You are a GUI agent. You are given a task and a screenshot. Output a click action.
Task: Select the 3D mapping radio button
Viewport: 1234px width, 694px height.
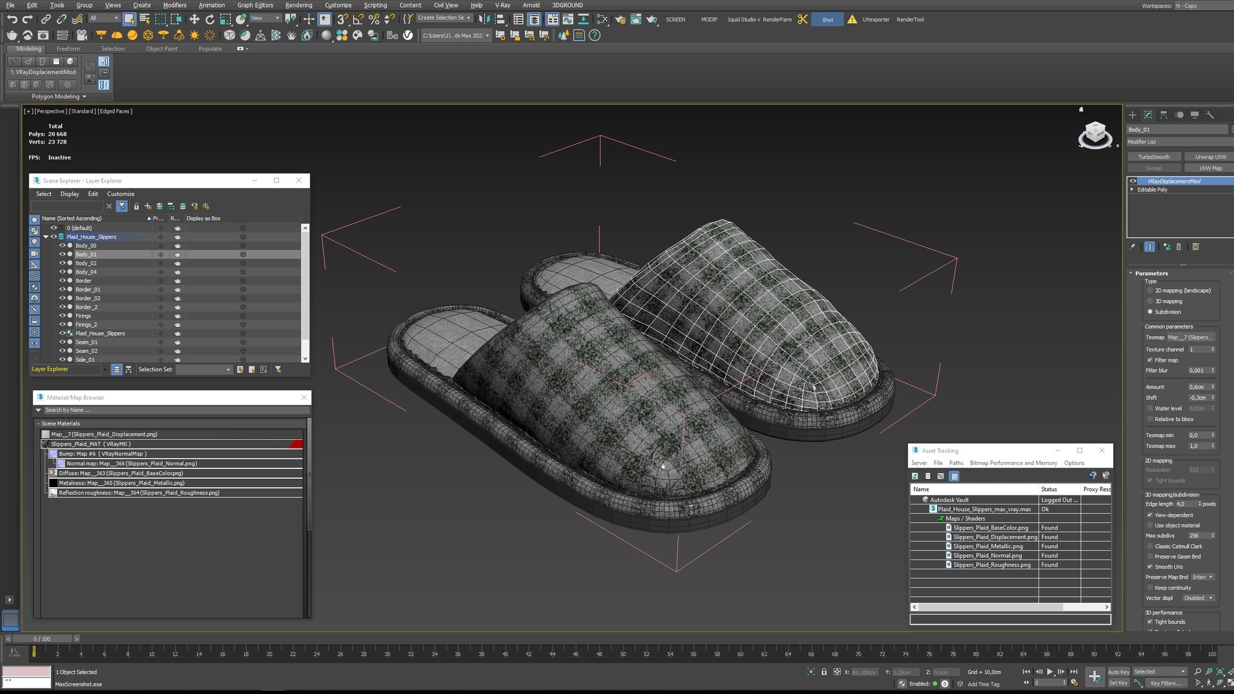point(1150,301)
